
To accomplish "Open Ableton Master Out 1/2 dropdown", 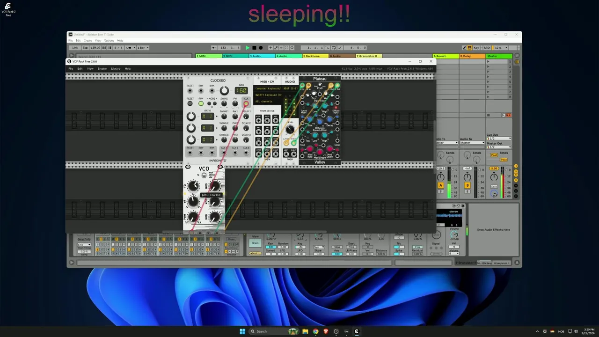I will pyautogui.click(x=499, y=147).
